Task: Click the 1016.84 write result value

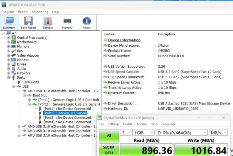Action: tap(209, 150)
